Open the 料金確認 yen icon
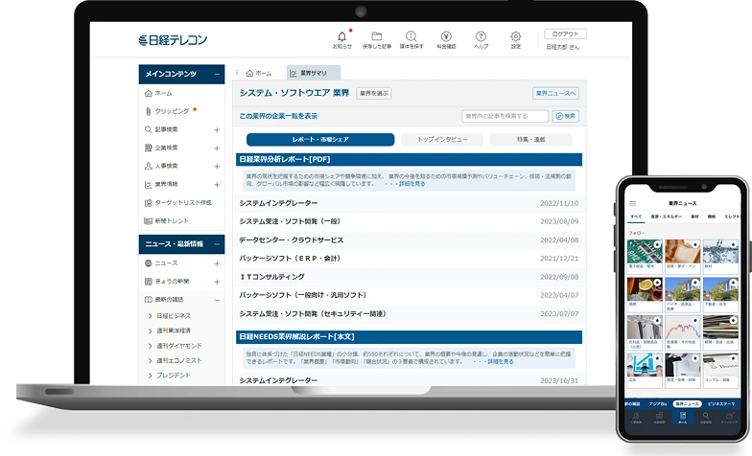The width and height of the screenshot is (752, 456). [x=446, y=36]
